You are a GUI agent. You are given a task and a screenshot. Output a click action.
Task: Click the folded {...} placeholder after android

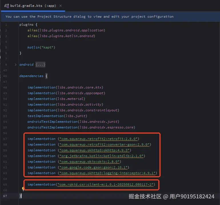(40, 65)
